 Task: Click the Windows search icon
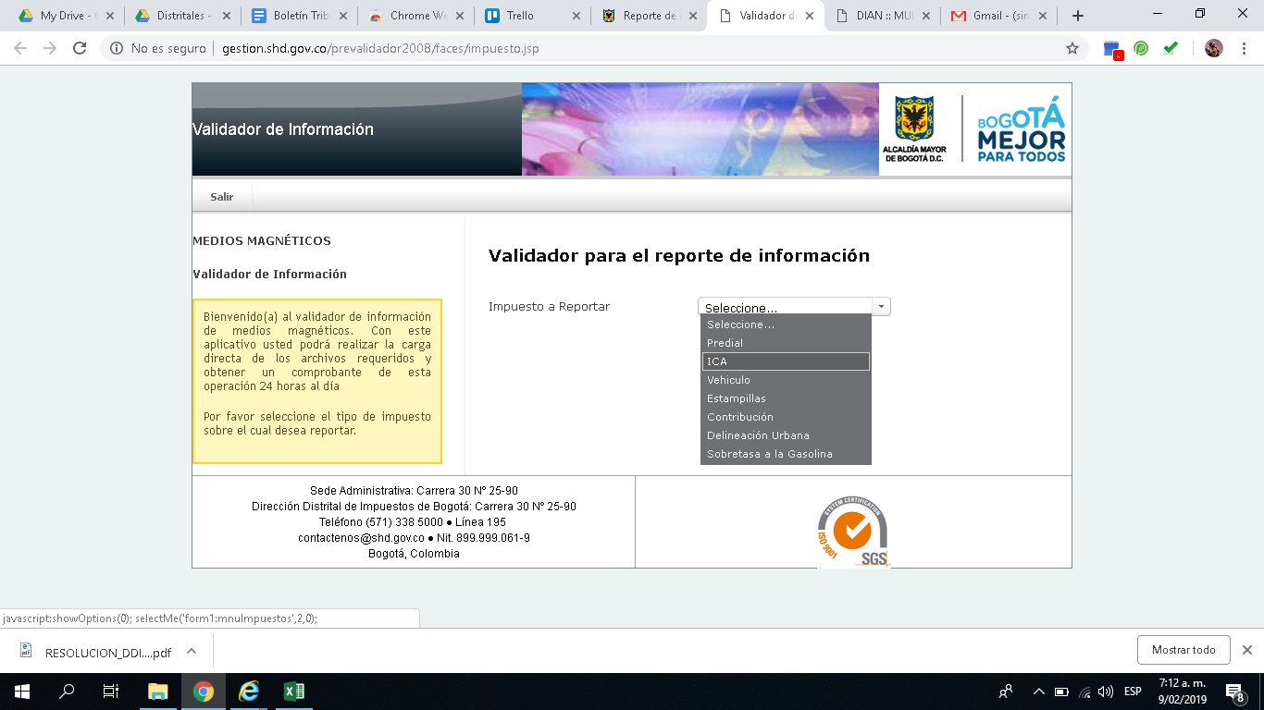pos(65,691)
